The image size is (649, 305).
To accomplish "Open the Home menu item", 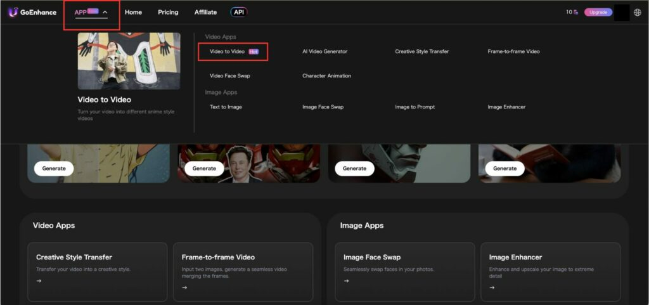I will point(133,12).
